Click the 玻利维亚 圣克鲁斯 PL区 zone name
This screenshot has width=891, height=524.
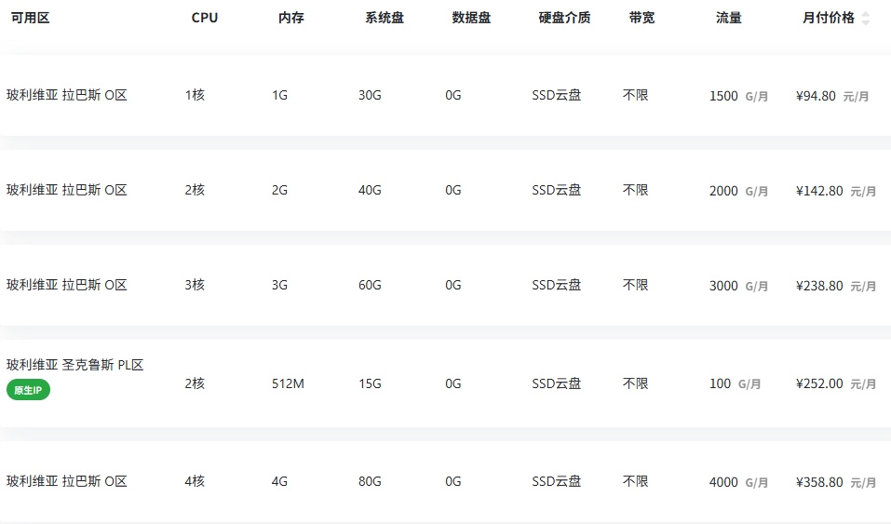(x=75, y=365)
